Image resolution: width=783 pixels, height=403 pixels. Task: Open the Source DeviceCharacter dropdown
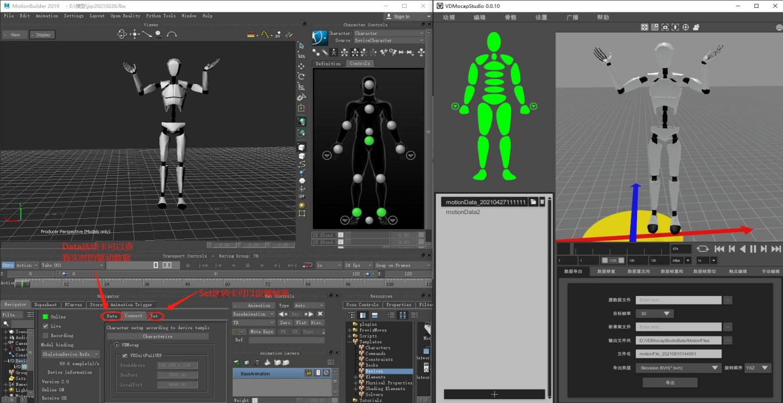point(389,40)
